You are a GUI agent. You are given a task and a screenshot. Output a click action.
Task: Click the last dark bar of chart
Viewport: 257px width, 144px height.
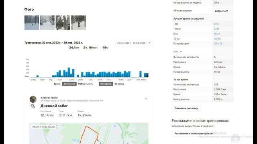click(x=147, y=75)
